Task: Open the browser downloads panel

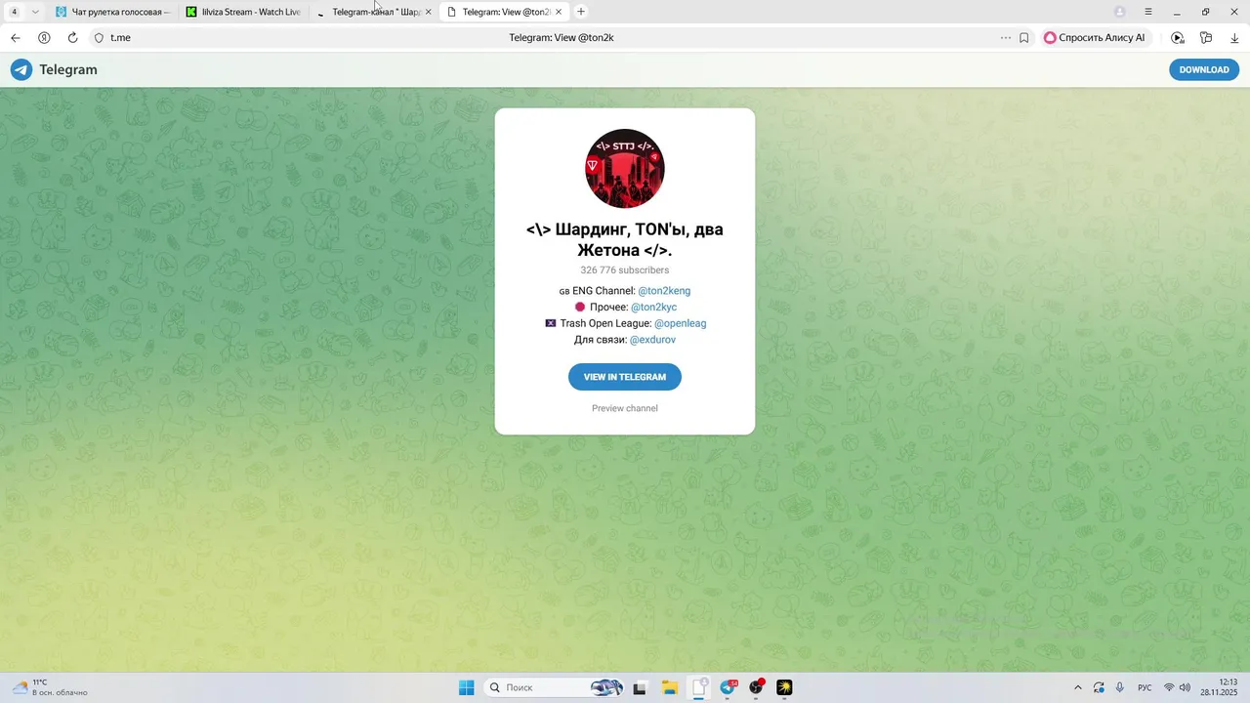Action: [1234, 38]
